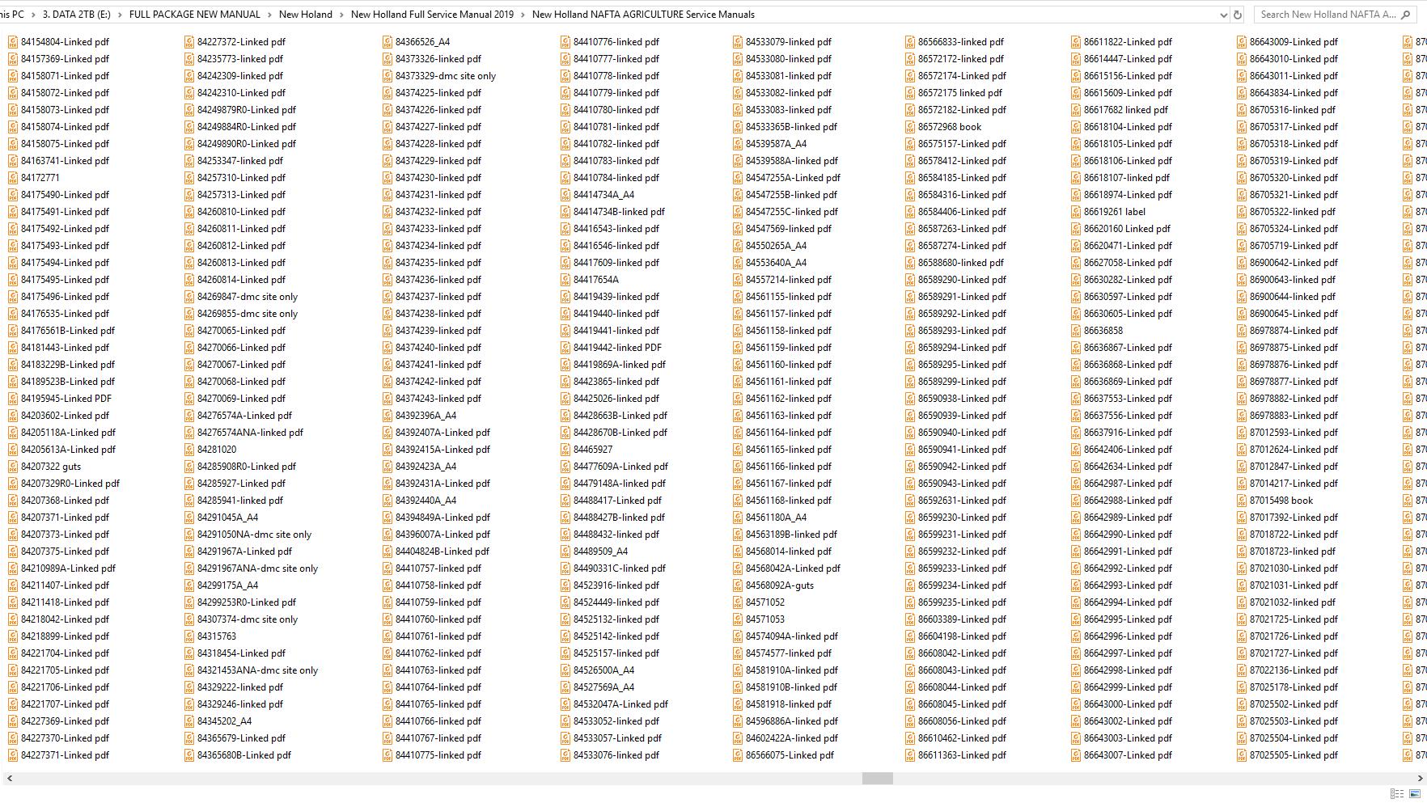The height and width of the screenshot is (803, 1427).
Task: Select file name '86572175 linked pdf'
Action: pyautogui.click(x=959, y=93)
